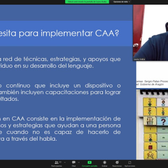Click the 'have' green card

163,146
